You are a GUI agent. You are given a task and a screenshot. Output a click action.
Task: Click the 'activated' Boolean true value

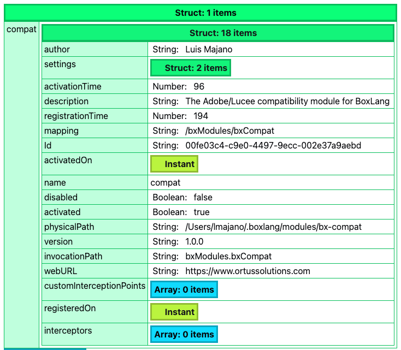[x=202, y=212]
